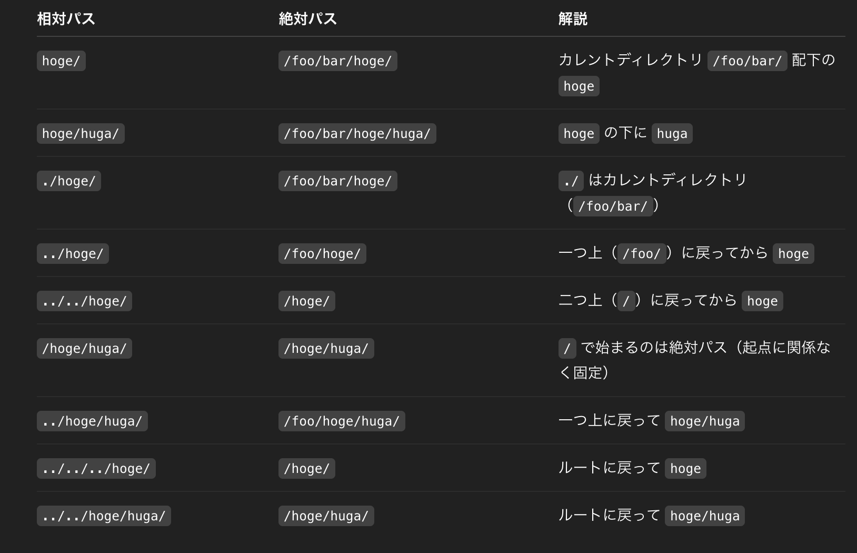Select the "/foo/hoge/huga/" absolute path code
Screen dimensions: 857x553
[342, 421]
